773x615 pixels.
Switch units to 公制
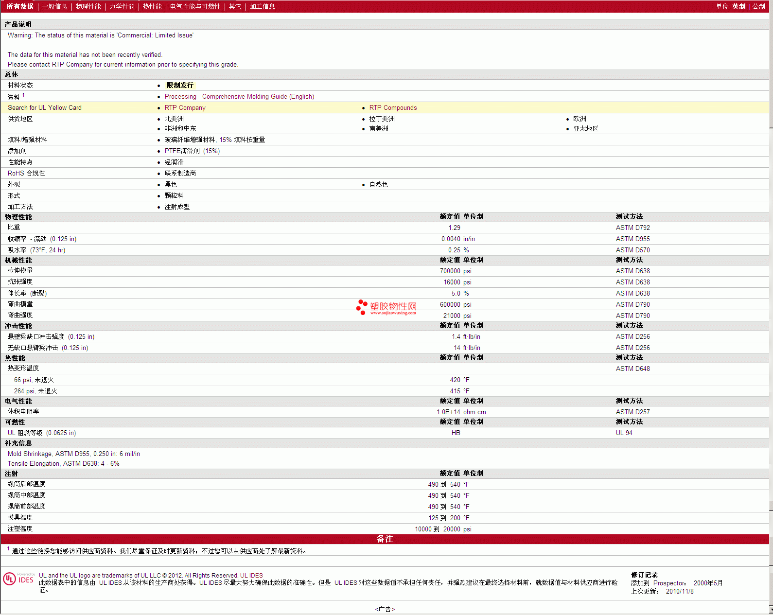758,7
